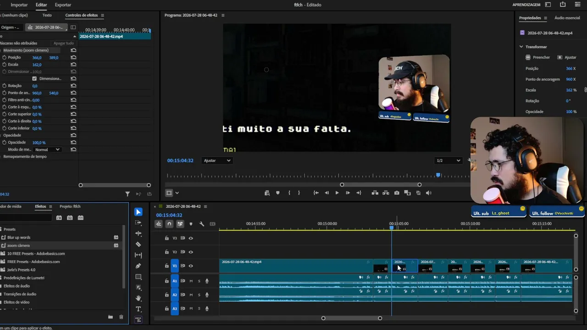Create new custom bin in effects panel
Image resolution: width=587 pixels, height=330 pixels.
pos(111,317)
